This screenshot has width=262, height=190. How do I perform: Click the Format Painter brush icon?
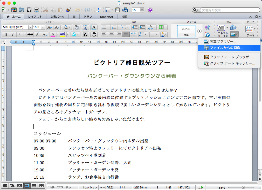click(68, 10)
